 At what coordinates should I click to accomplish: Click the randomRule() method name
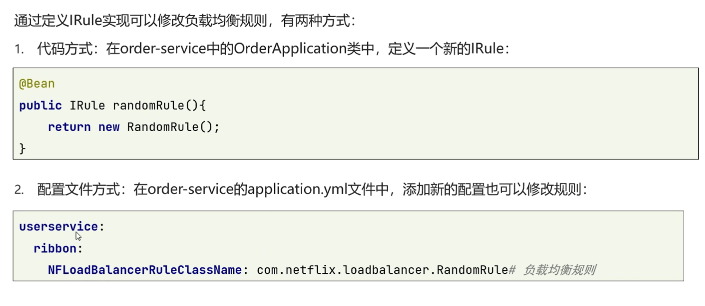coord(159,105)
